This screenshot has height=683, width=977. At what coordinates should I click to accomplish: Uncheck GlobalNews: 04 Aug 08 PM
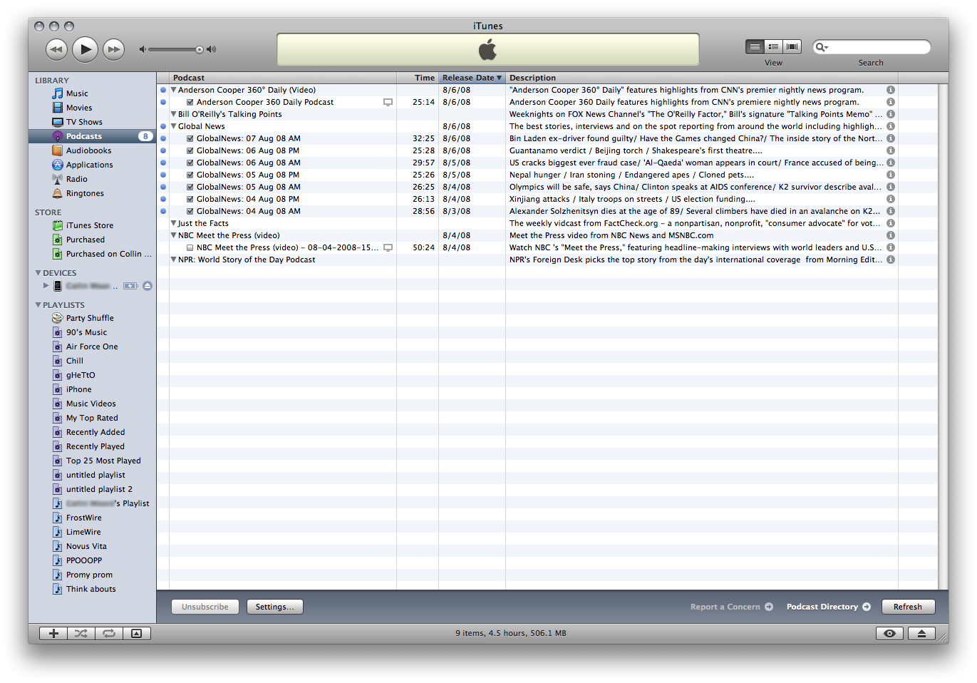[190, 199]
